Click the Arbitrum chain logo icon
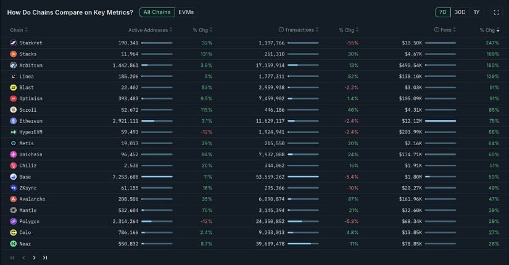 point(14,65)
